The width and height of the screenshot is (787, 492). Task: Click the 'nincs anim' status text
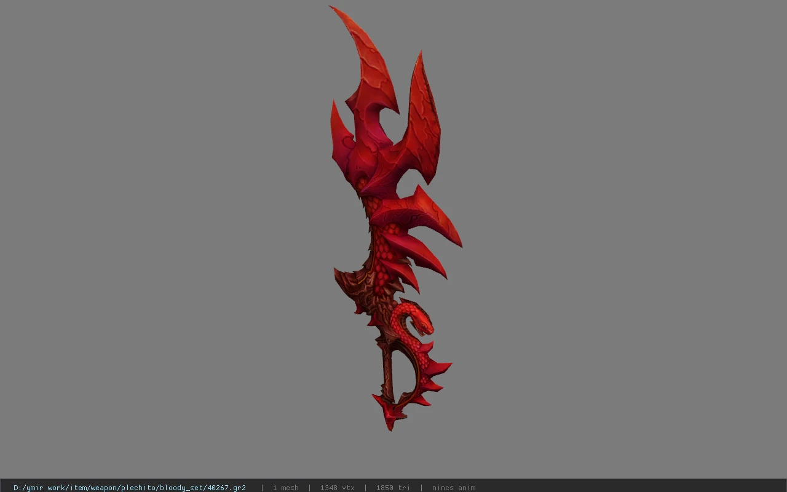point(454,488)
